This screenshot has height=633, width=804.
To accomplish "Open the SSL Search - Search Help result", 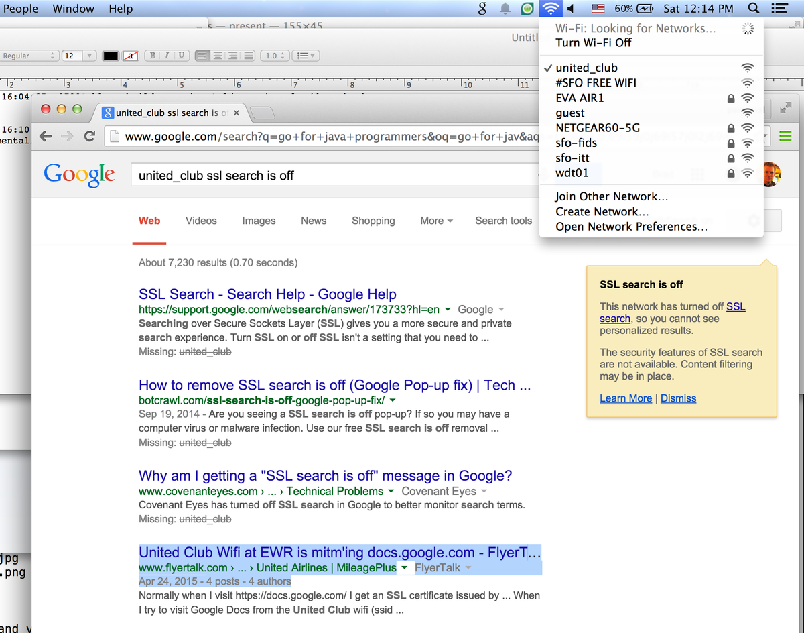I will tap(267, 294).
